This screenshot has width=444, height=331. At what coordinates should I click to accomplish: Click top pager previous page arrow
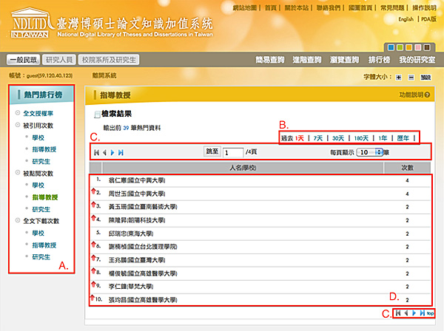point(103,151)
